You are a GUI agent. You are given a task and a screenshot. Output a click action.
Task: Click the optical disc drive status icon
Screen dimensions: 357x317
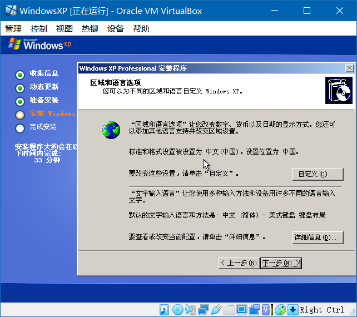[177, 310]
